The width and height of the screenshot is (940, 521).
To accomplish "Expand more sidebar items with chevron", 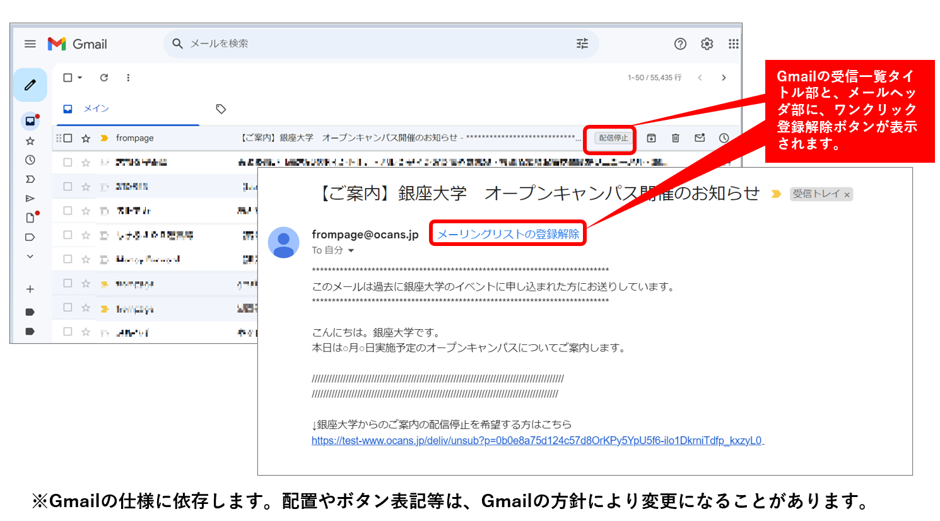I will (x=30, y=257).
